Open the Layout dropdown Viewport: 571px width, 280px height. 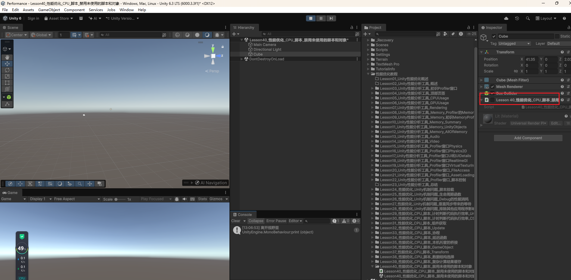click(546, 18)
